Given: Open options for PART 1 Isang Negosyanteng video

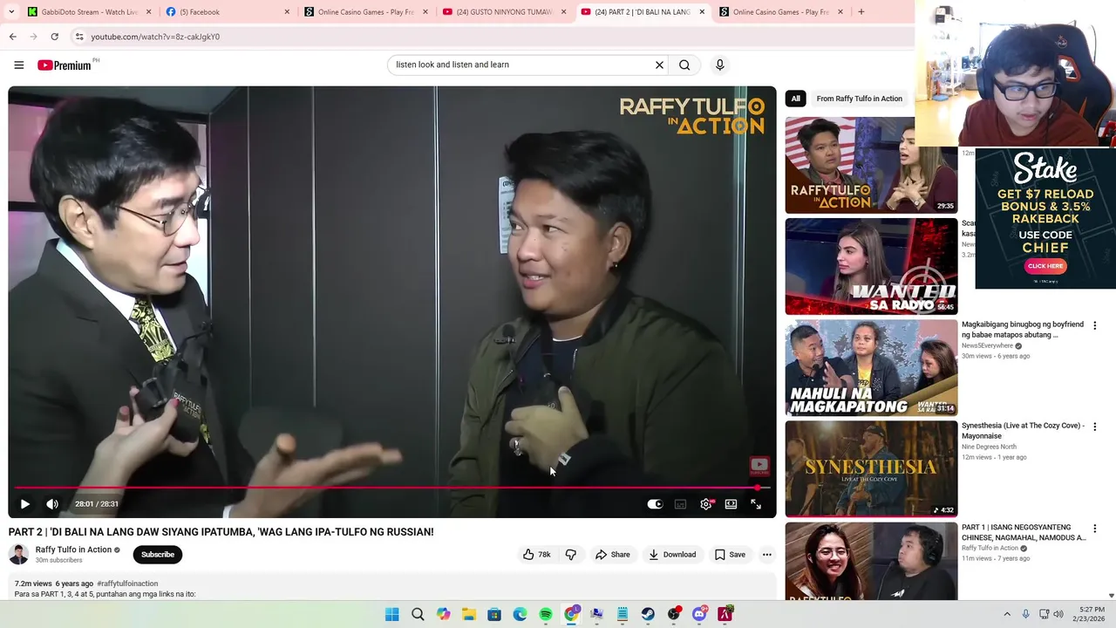Looking at the screenshot, I should 1095,528.
